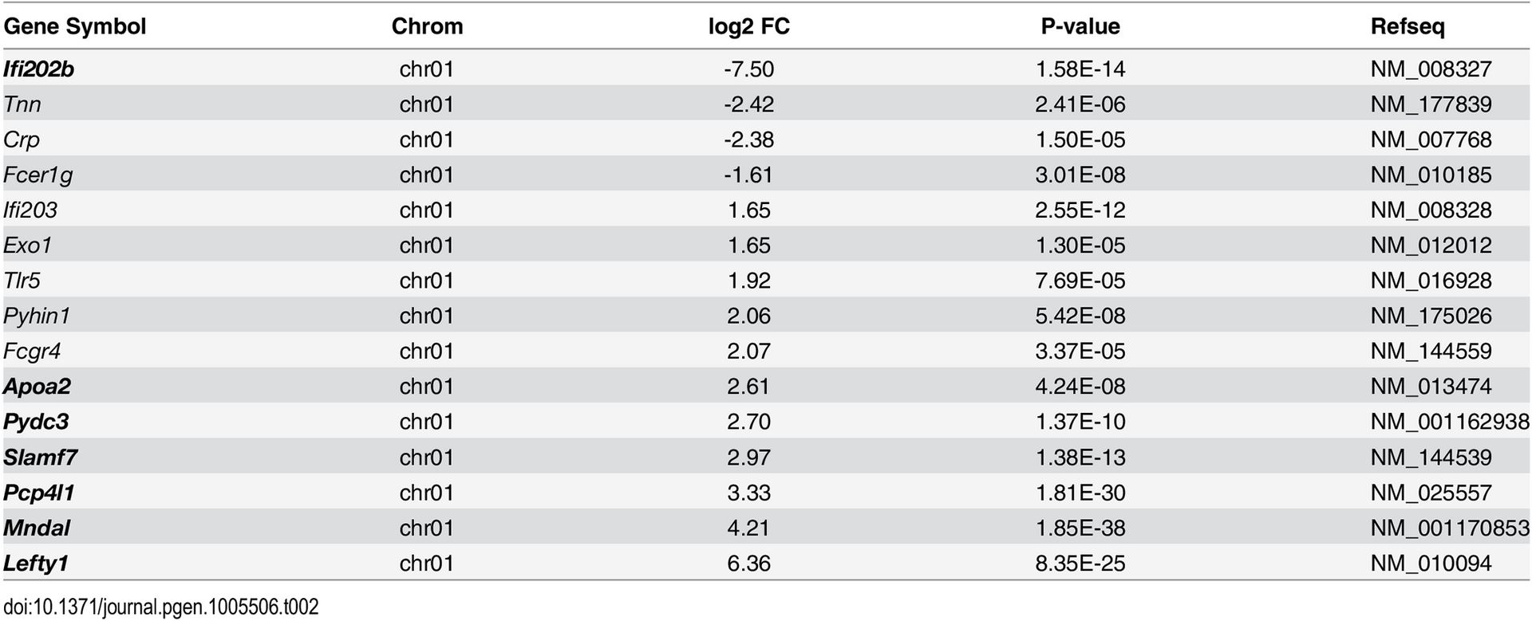Click the Mndal gene symbol
This screenshot has width=1532, height=621.
tap(36, 528)
